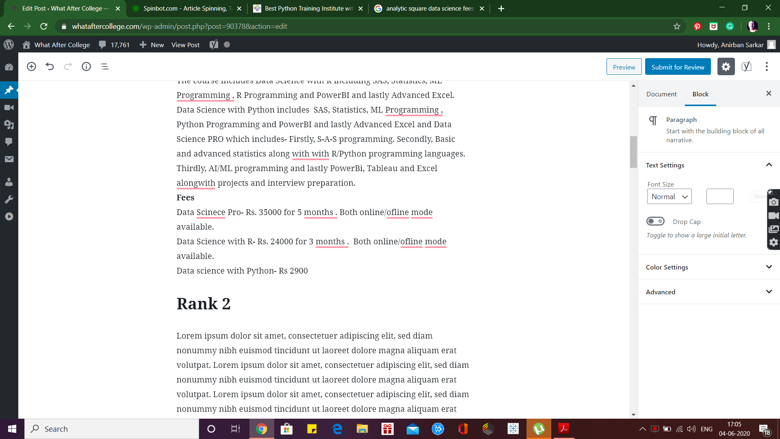Click the Add block plus icon
Screen dimensions: 780x439
31,67
